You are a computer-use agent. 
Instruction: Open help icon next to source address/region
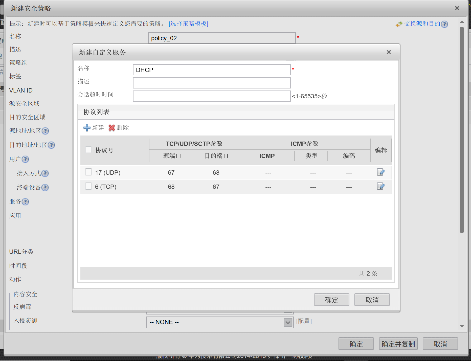pos(45,131)
